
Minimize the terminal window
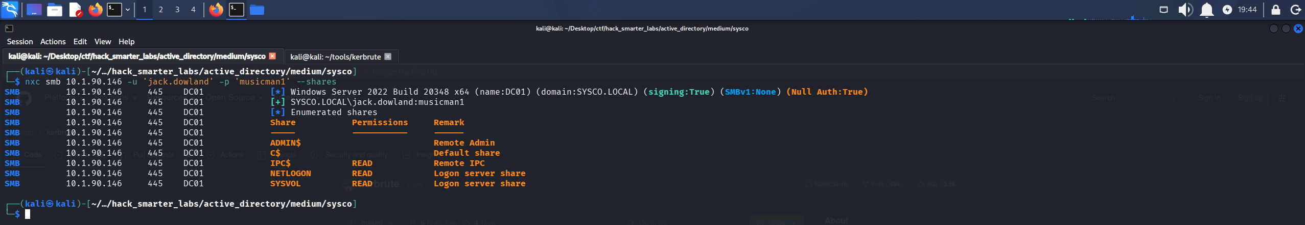point(1273,29)
